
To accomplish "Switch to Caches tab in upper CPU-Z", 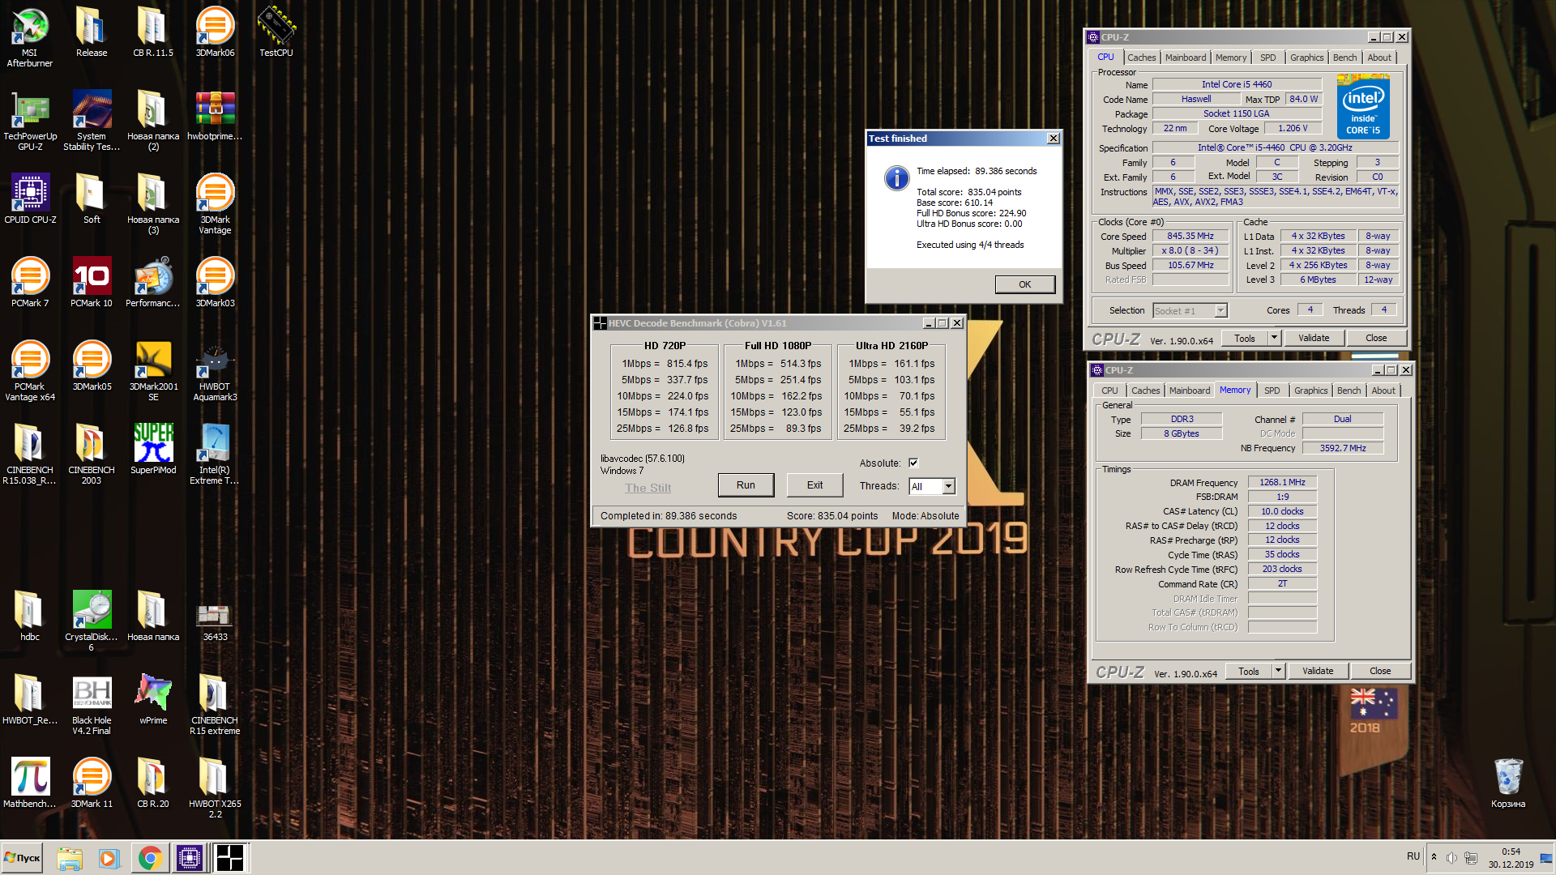I will pyautogui.click(x=1141, y=58).
